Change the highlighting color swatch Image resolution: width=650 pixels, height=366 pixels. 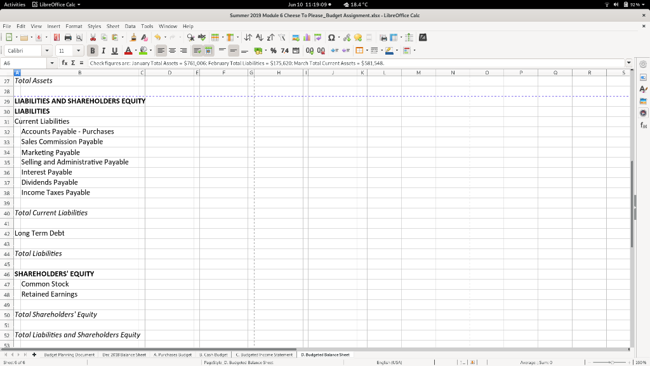[x=143, y=50]
